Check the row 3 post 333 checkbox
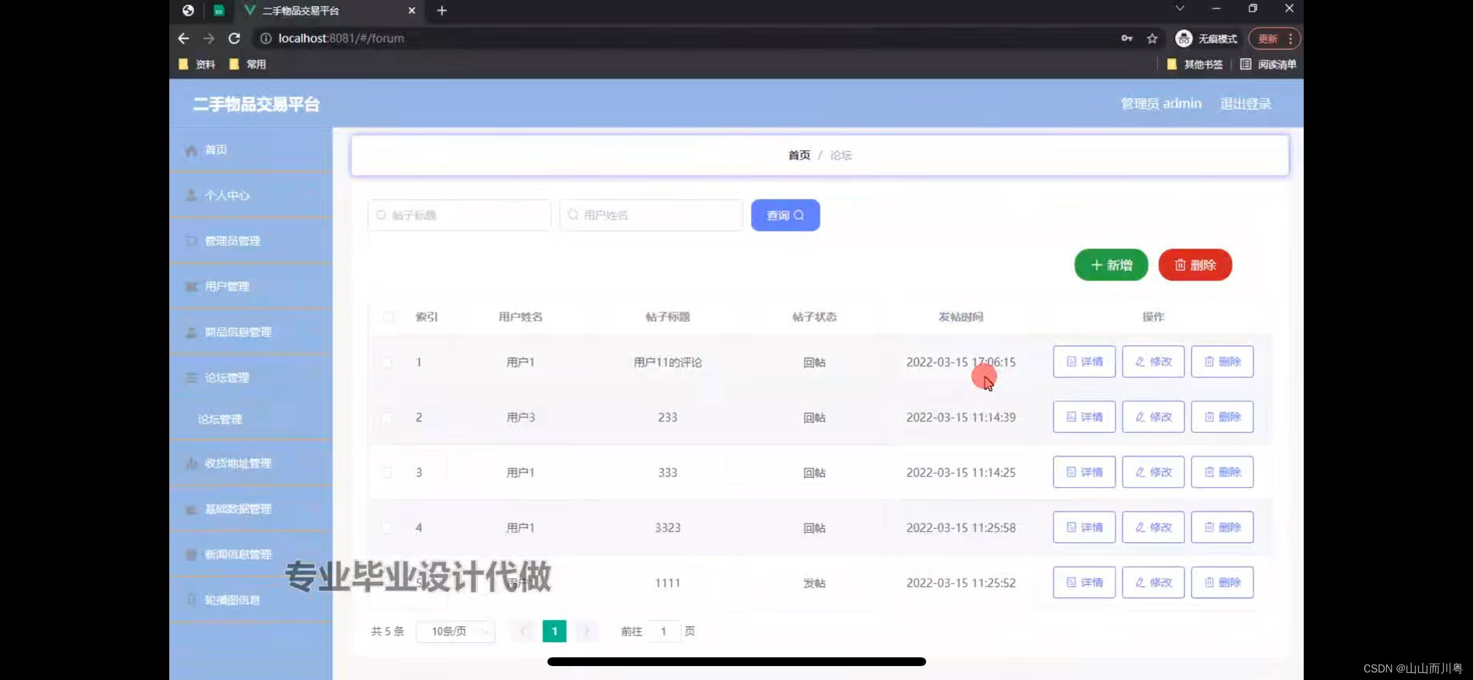 387,473
